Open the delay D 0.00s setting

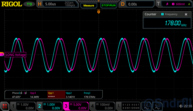coord(136,4)
